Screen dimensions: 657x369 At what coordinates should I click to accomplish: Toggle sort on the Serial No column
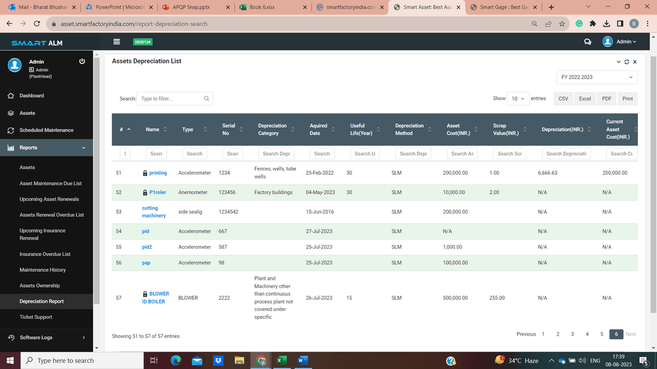point(241,129)
